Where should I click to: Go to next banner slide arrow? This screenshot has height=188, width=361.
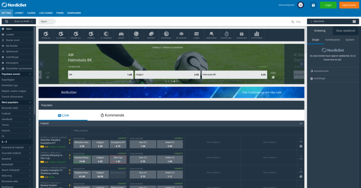click(x=301, y=64)
